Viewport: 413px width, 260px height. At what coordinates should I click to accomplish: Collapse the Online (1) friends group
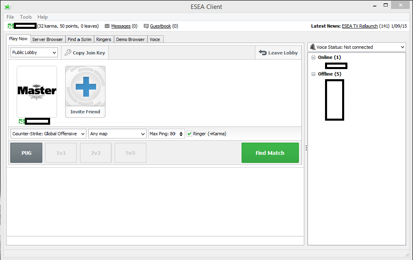click(314, 58)
